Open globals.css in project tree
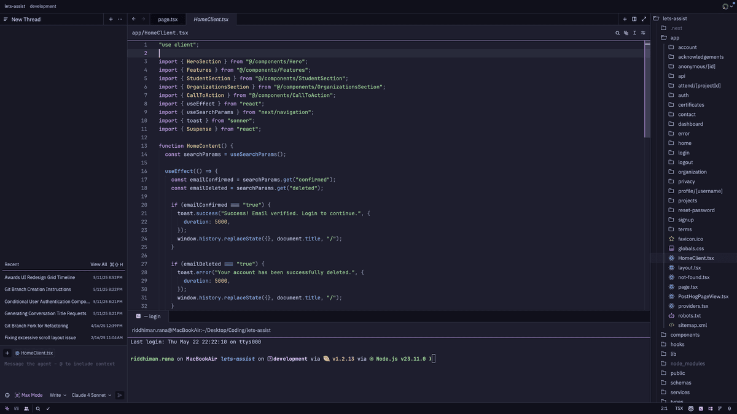Screen dimensions: 737x414 click(690, 248)
